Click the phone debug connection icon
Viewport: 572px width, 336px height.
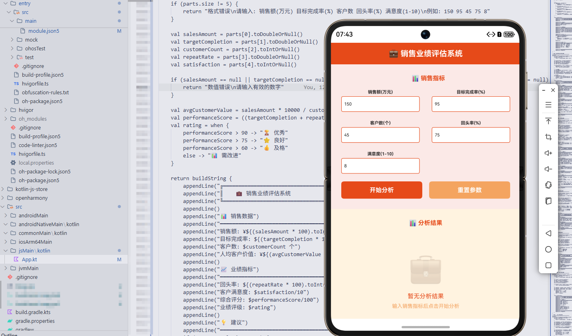click(491, 34)
